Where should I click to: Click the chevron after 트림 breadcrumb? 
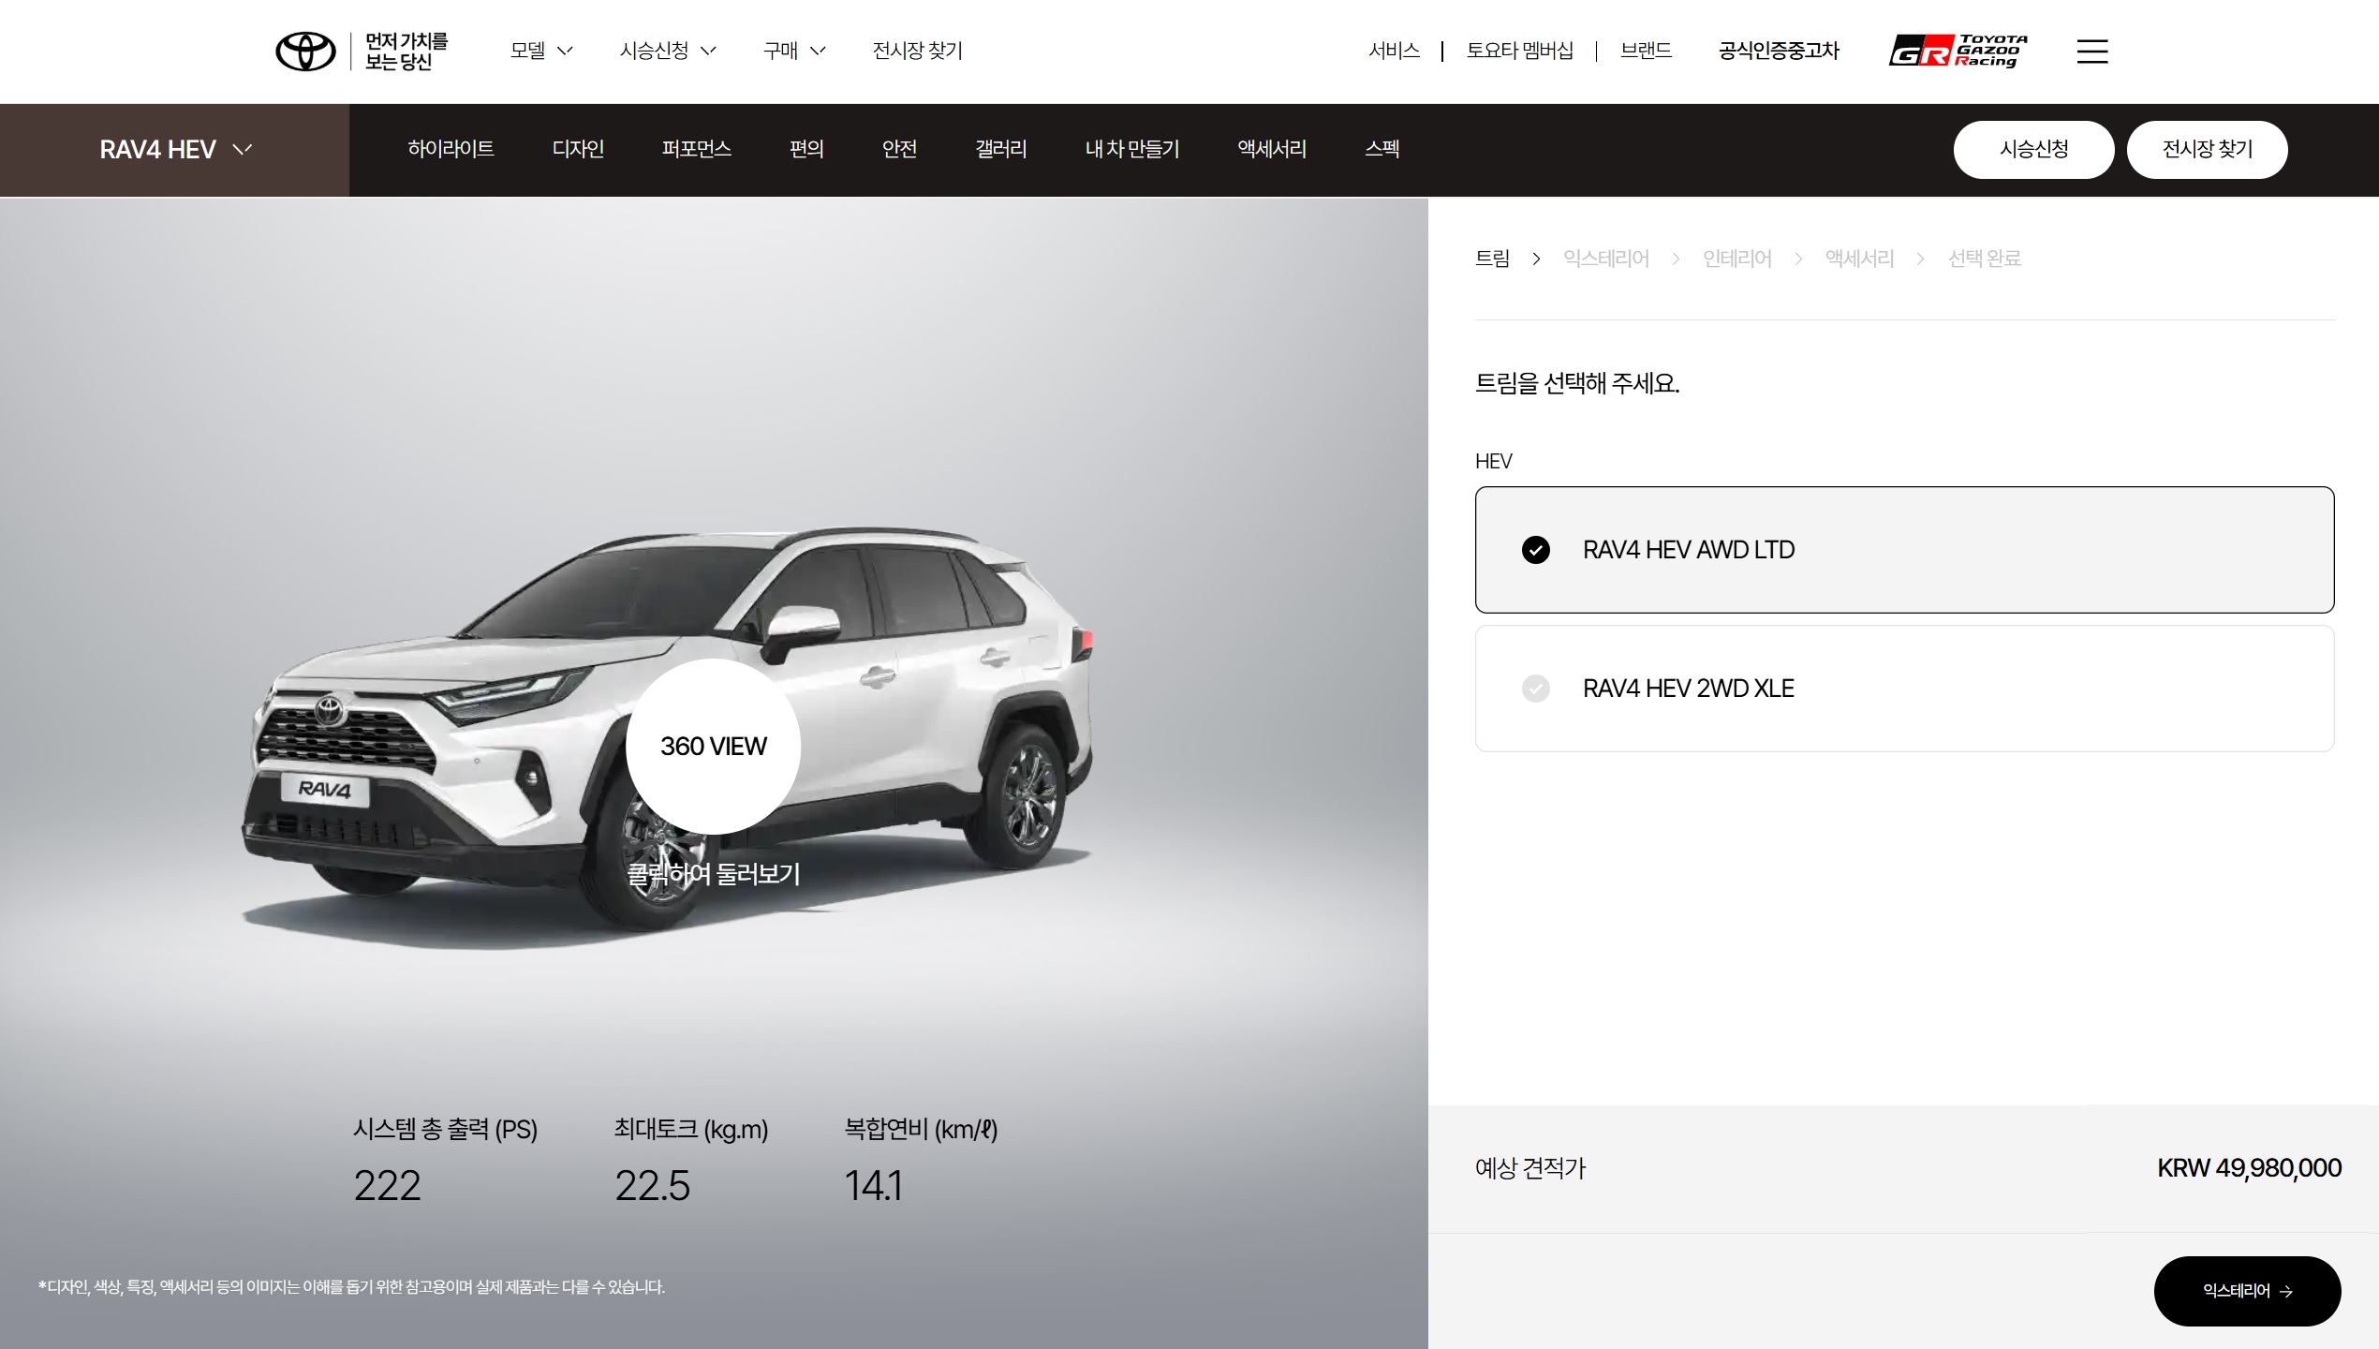tap(1536, 259)
